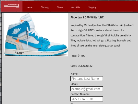Click the Contact Number: label
Image resolution: width=138 pixels, height=104 pixels.
(x=80, y=94)
